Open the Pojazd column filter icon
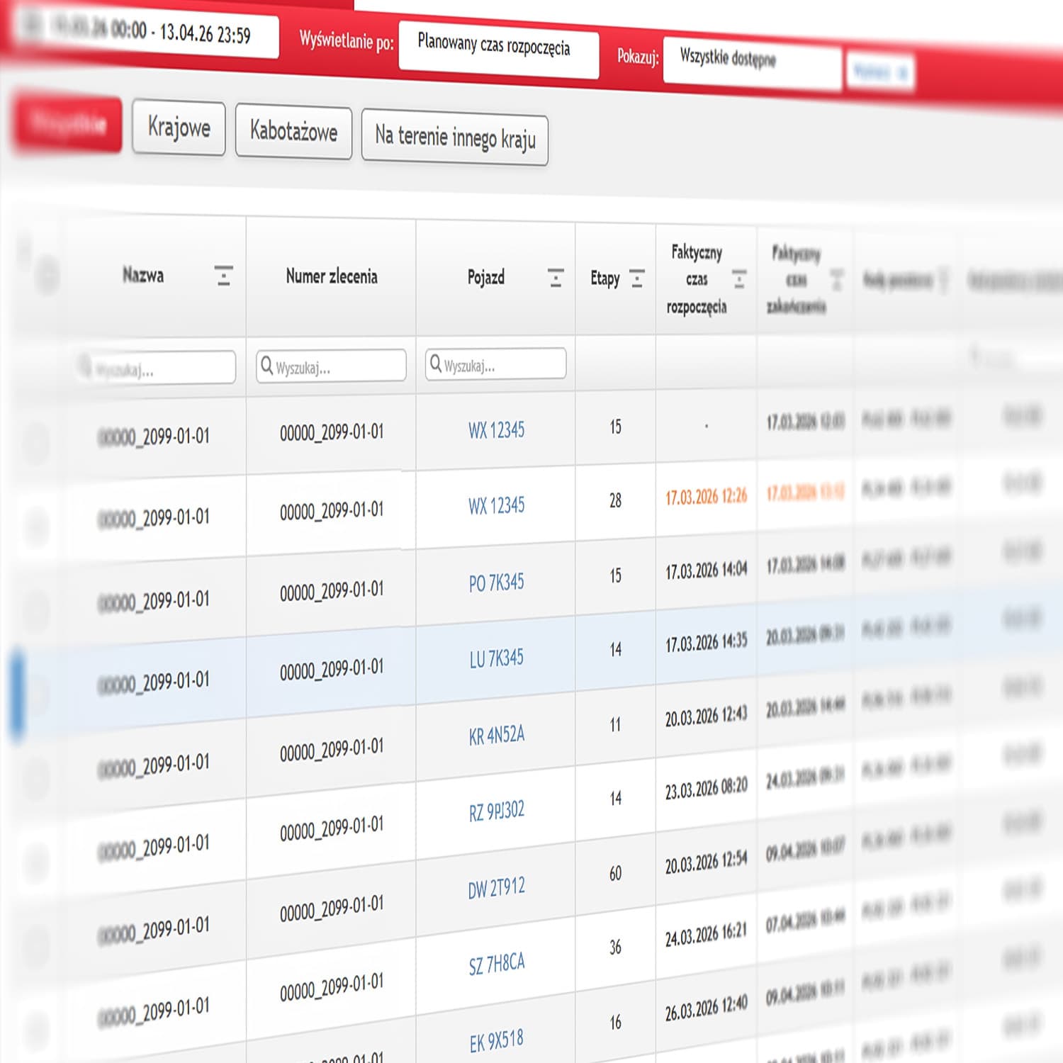The width and height of the screenshot is (1063, 1063). [x=556, y=278]
